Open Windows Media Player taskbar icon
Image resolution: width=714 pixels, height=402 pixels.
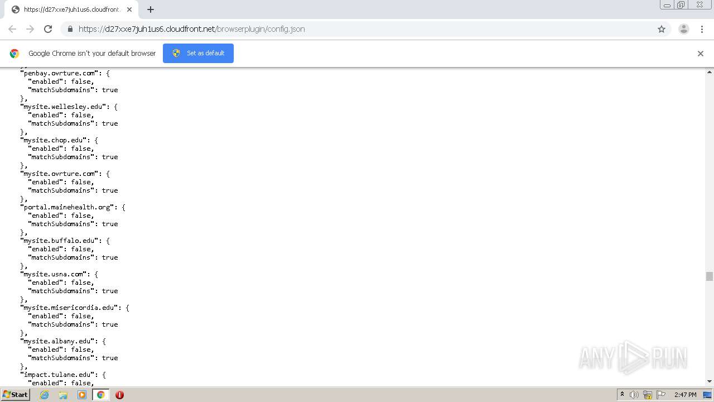coord(82,395)
